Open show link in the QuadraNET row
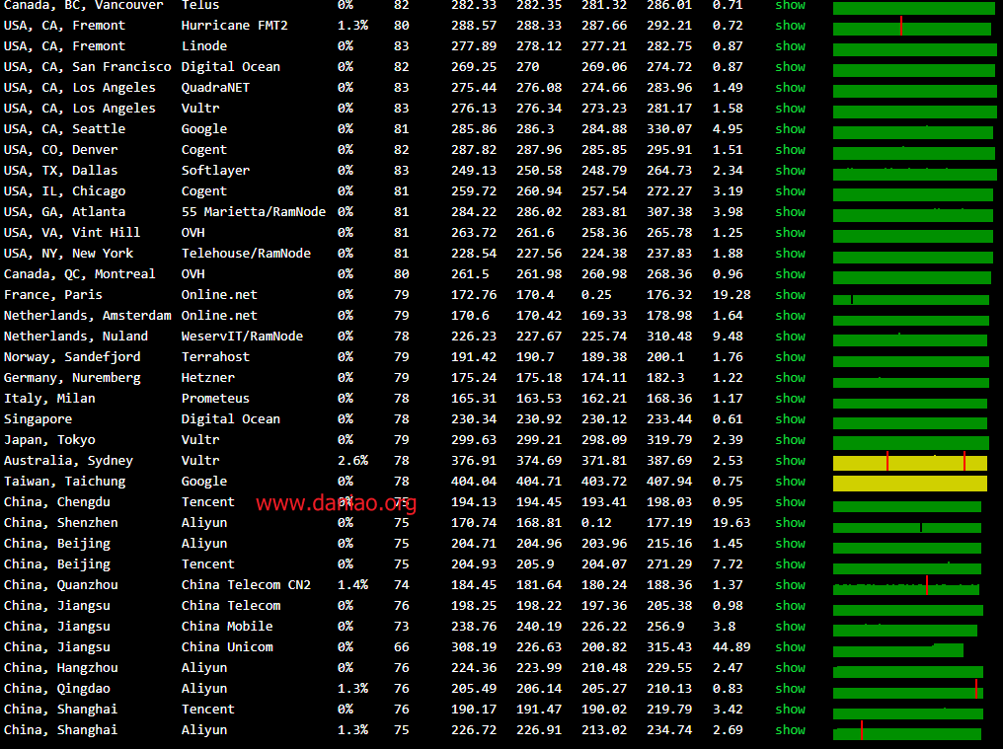 [790, 88]
